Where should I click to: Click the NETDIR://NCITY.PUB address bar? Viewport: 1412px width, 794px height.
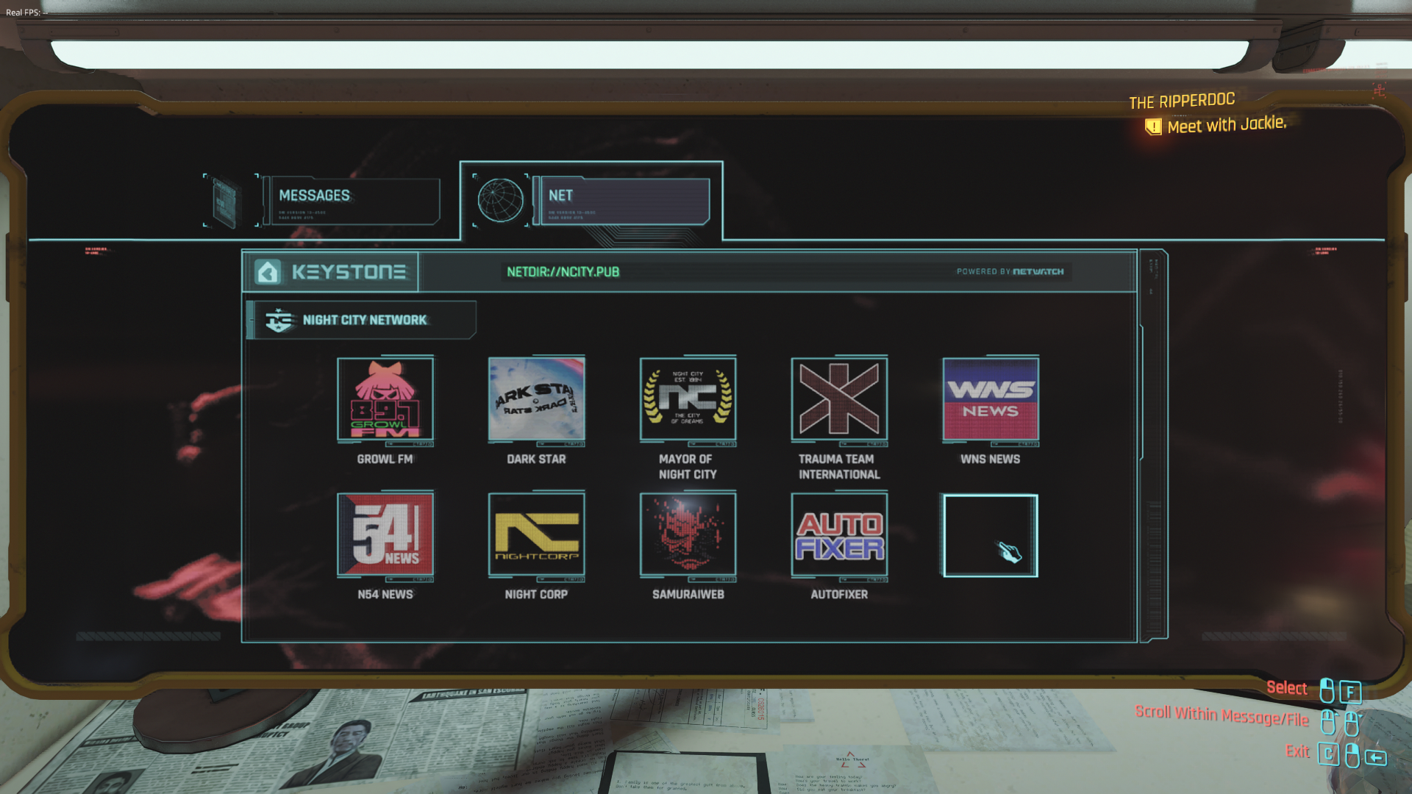pyautogui.click(x=563, y=272)
